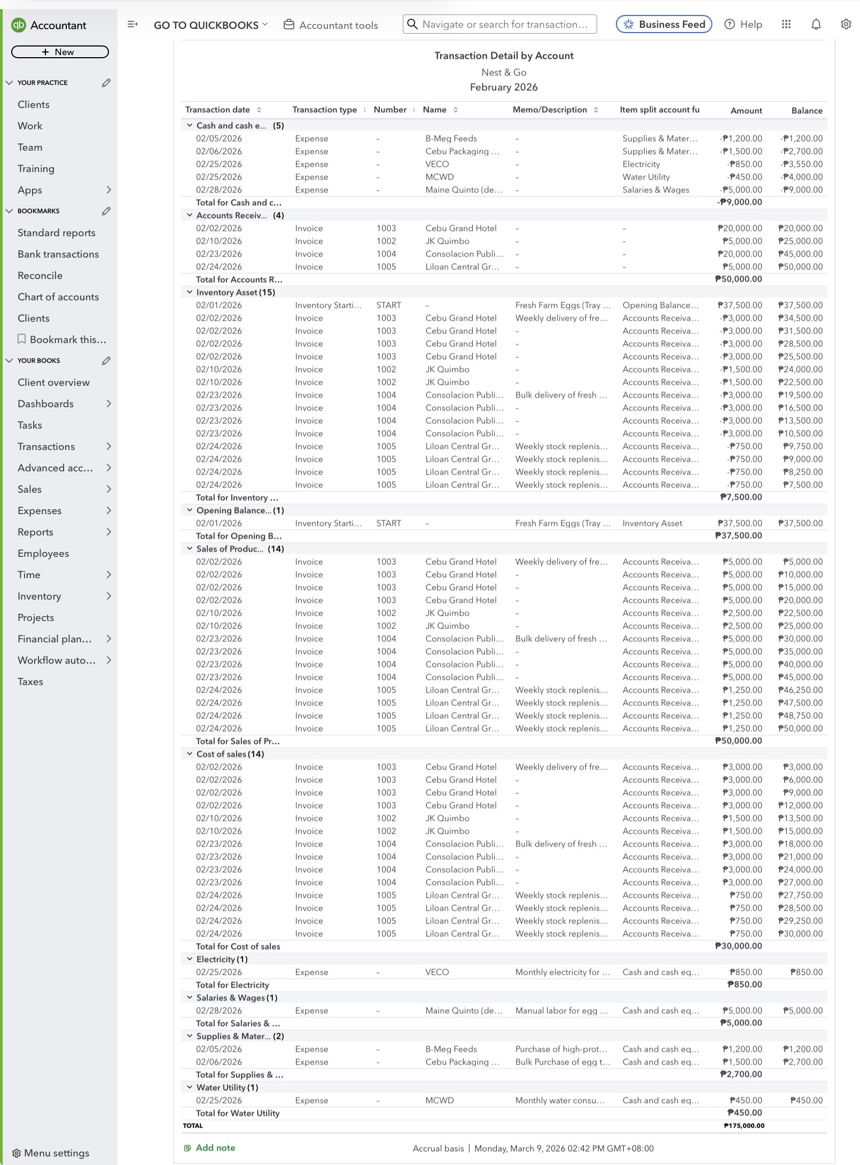Open the apps grid icon
This screenshot has width=860, height=1165.
click(786, 24)
